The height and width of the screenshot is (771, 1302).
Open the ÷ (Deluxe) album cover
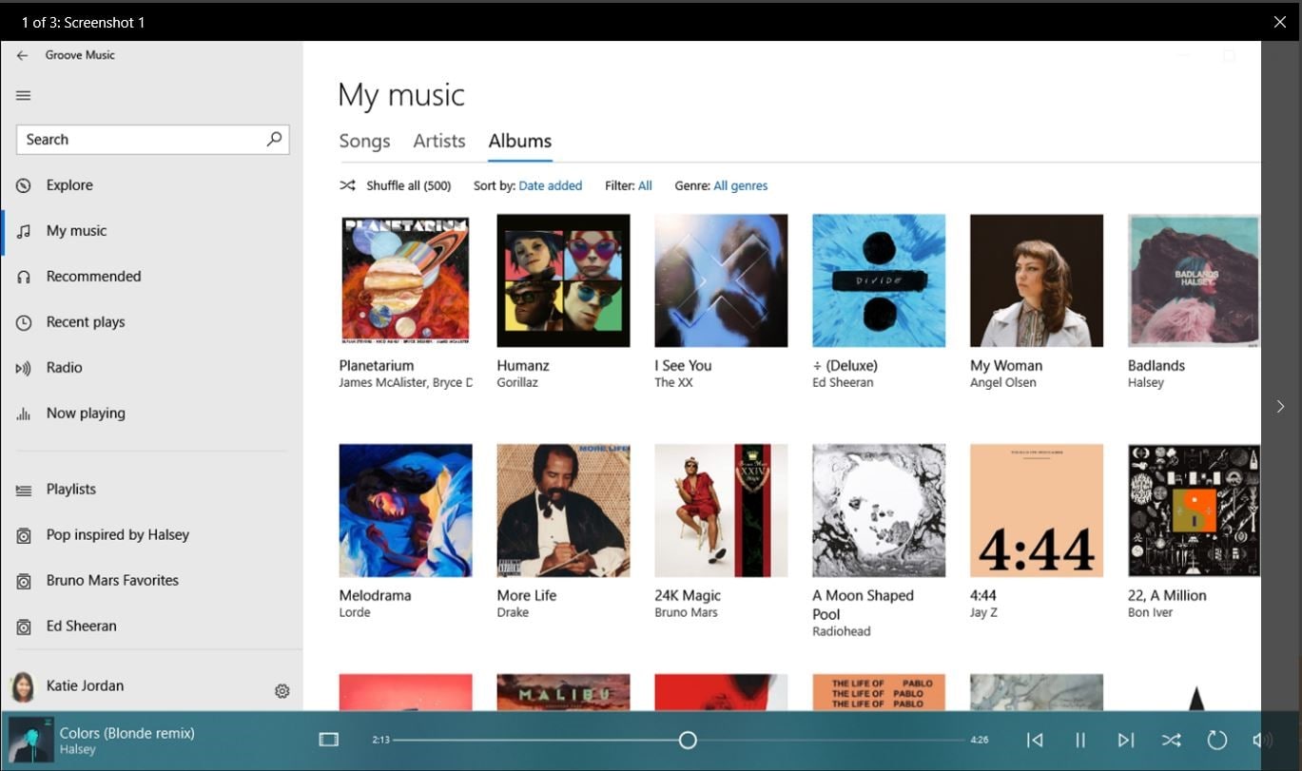pyautogui.click(x=880, y=280)
